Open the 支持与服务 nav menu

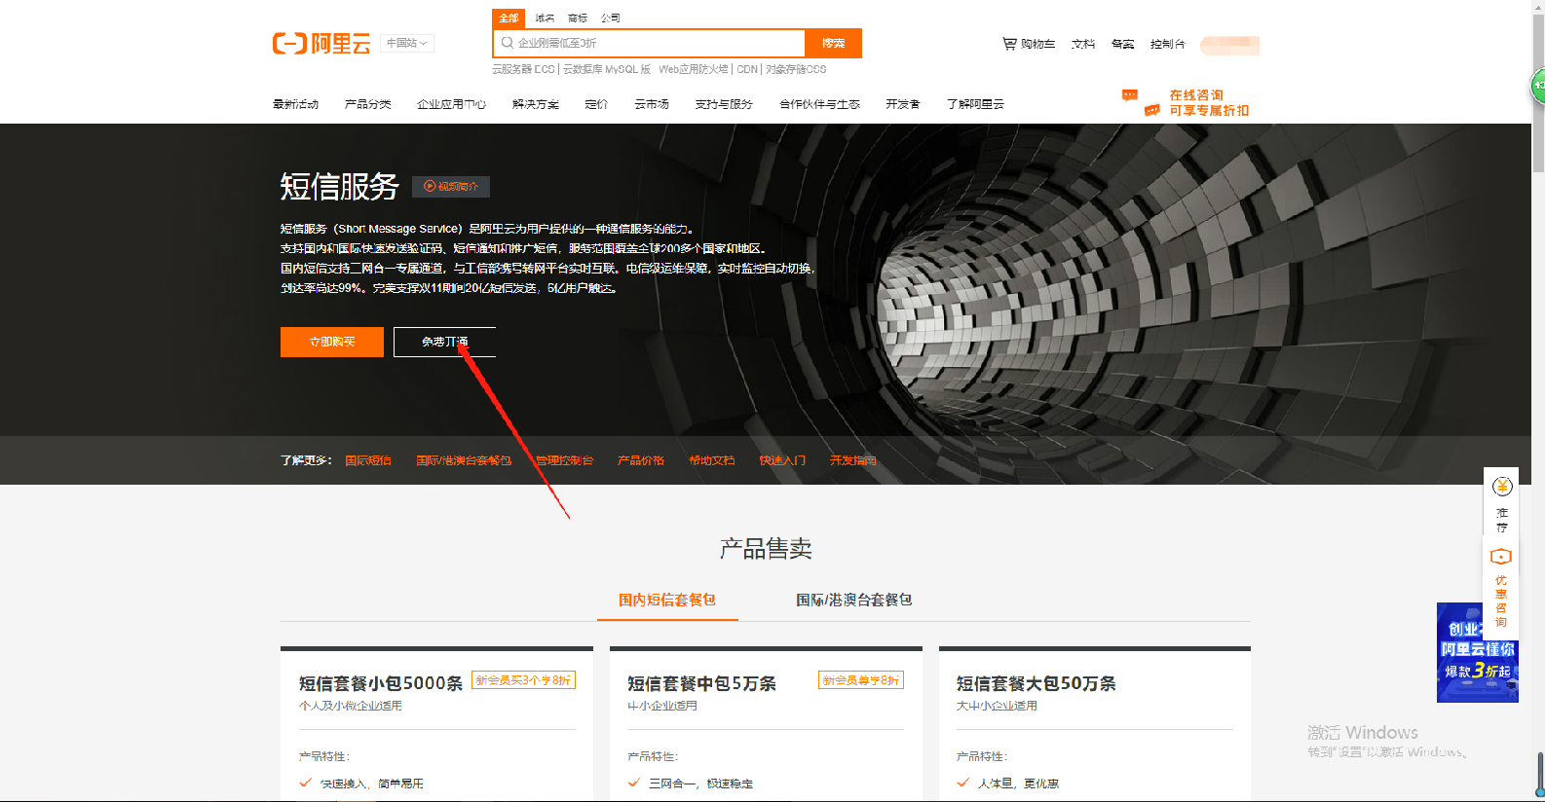pyautogui.click(x=724, y=104)
